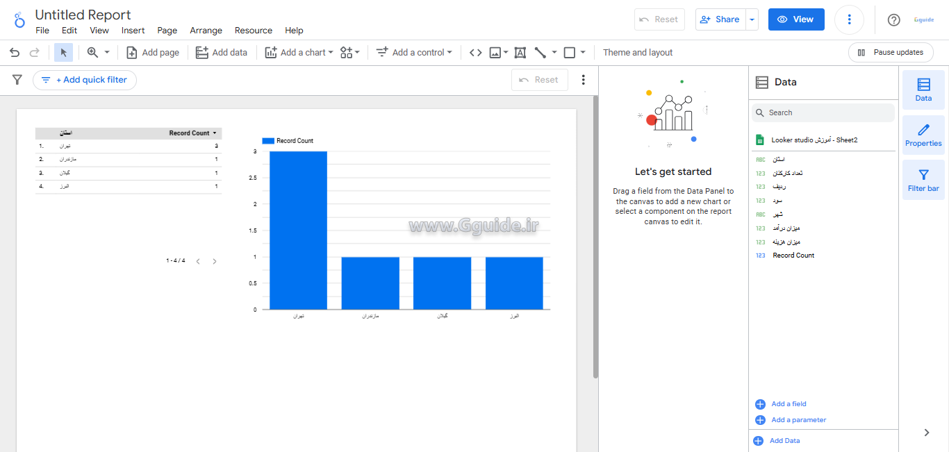949x452 pixels.
Task: Collapse the side panel with chevron
Action: click(926, 433)
